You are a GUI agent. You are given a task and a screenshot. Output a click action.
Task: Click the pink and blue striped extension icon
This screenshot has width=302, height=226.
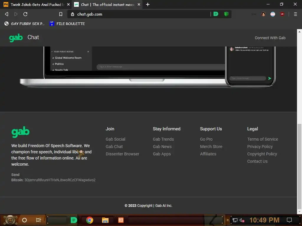pyautogui.click(x=273, y=14)
